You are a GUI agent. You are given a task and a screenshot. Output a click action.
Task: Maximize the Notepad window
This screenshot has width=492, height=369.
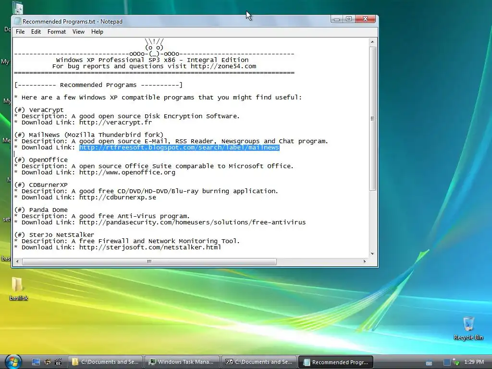point(349,19)
